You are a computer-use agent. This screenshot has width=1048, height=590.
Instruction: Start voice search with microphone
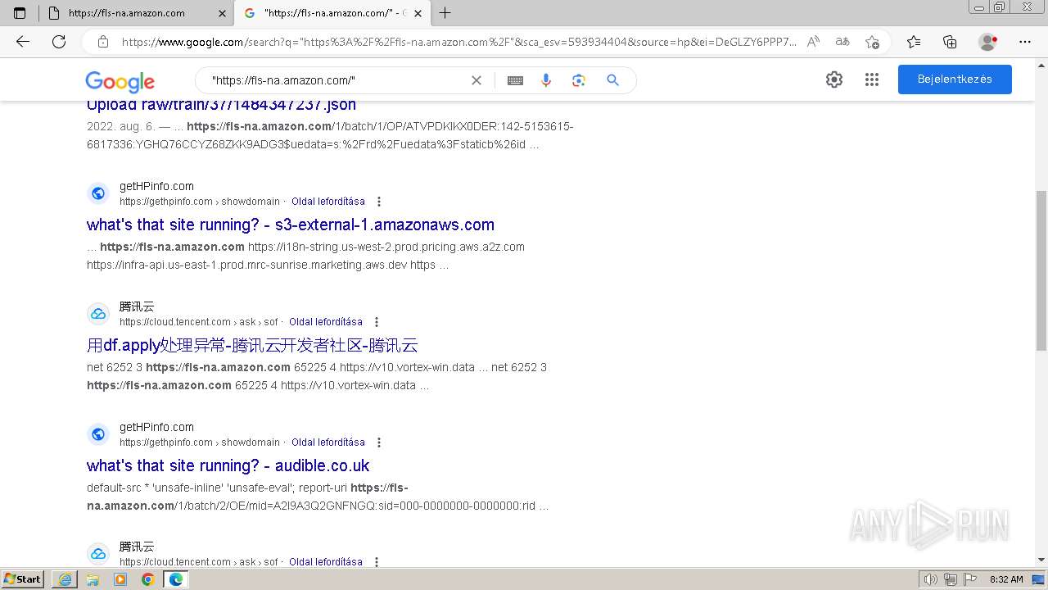(546, 80)
